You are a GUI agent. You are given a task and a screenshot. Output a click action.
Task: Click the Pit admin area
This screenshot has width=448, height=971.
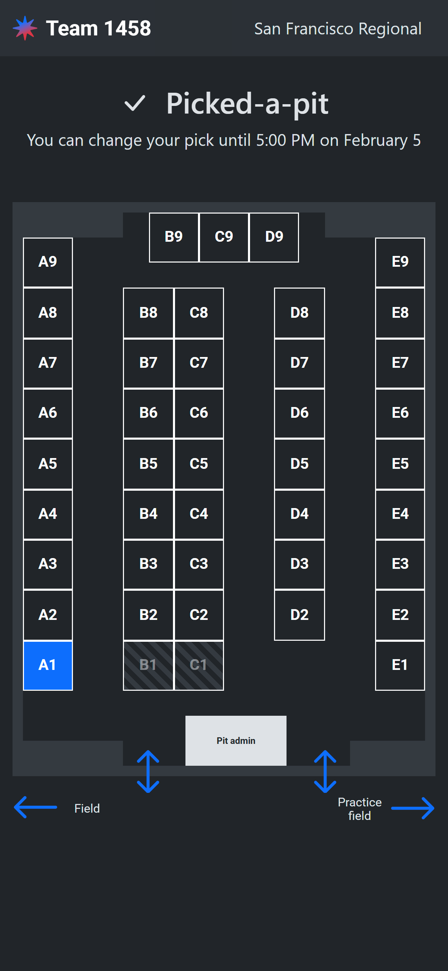(236, 740)
